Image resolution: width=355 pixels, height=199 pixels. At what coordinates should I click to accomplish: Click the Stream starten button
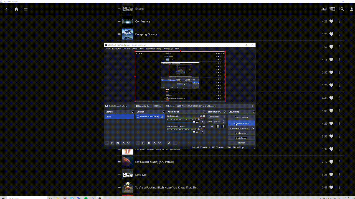(241, 117)
